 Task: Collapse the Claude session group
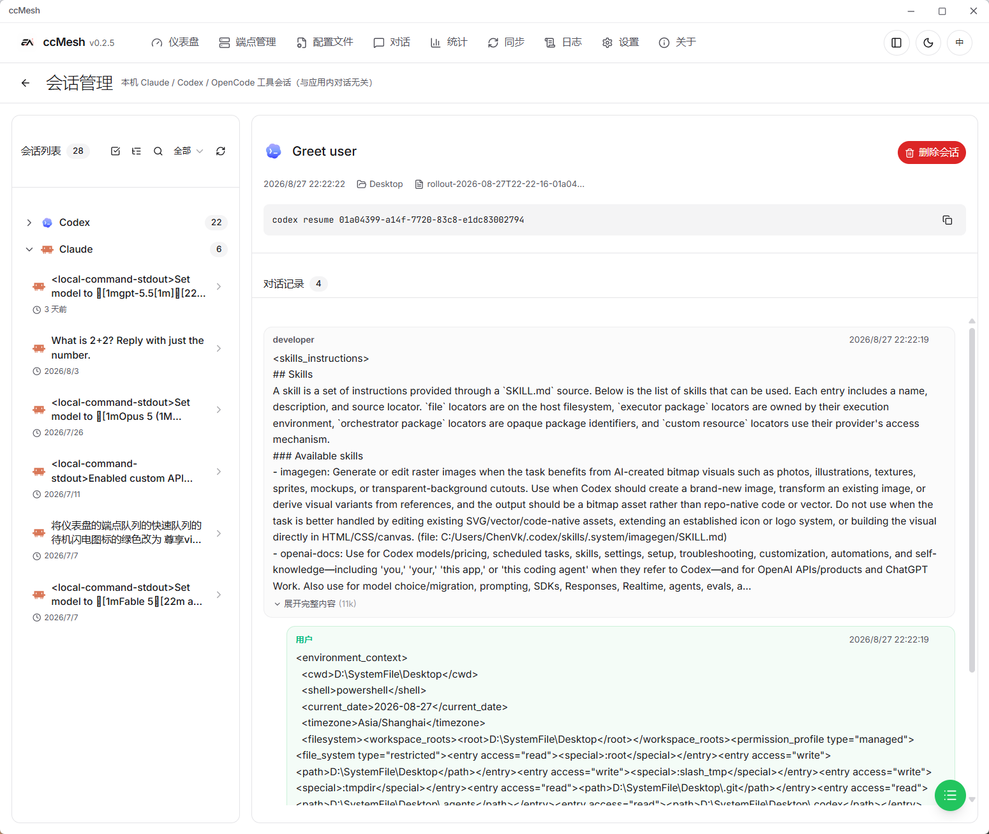click(x=29, y=249)
